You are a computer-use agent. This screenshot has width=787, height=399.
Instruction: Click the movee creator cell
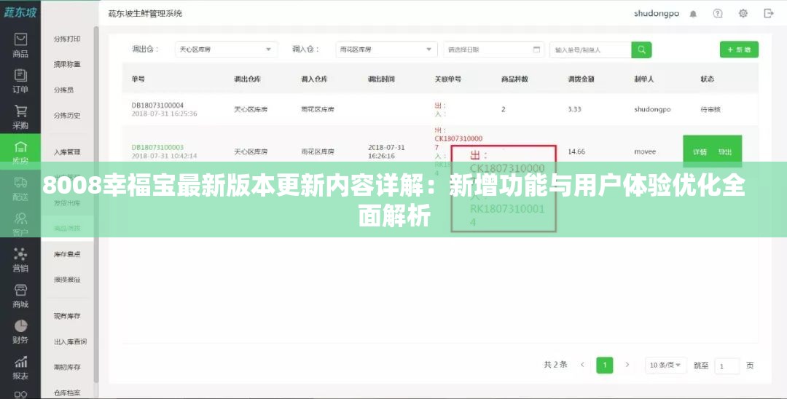coord(645,151)
